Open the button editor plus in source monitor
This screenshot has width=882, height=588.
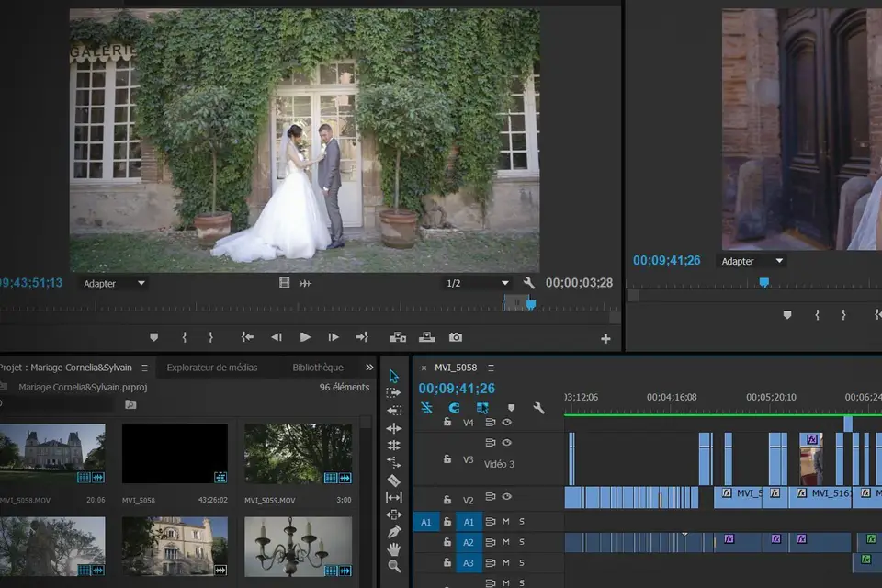[605, 339]
